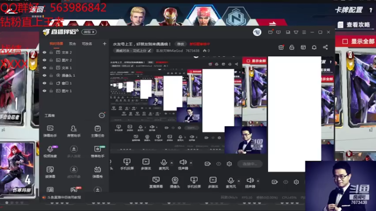376x211 pixels.
Task: Open mail icon with red dot in title bar
Action: [x=270, y=32]
